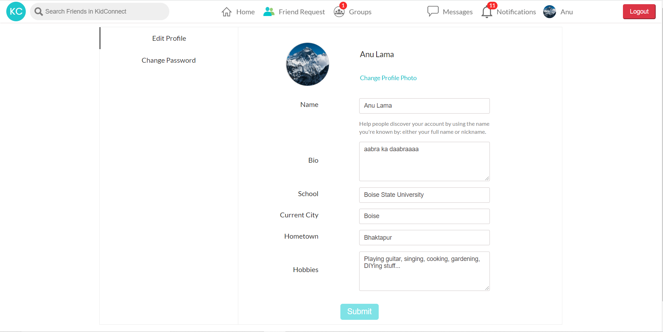Click the Hometown field containing Bhaktapur
This screenshot has height=332, width=663.
[x=424, y=238]
